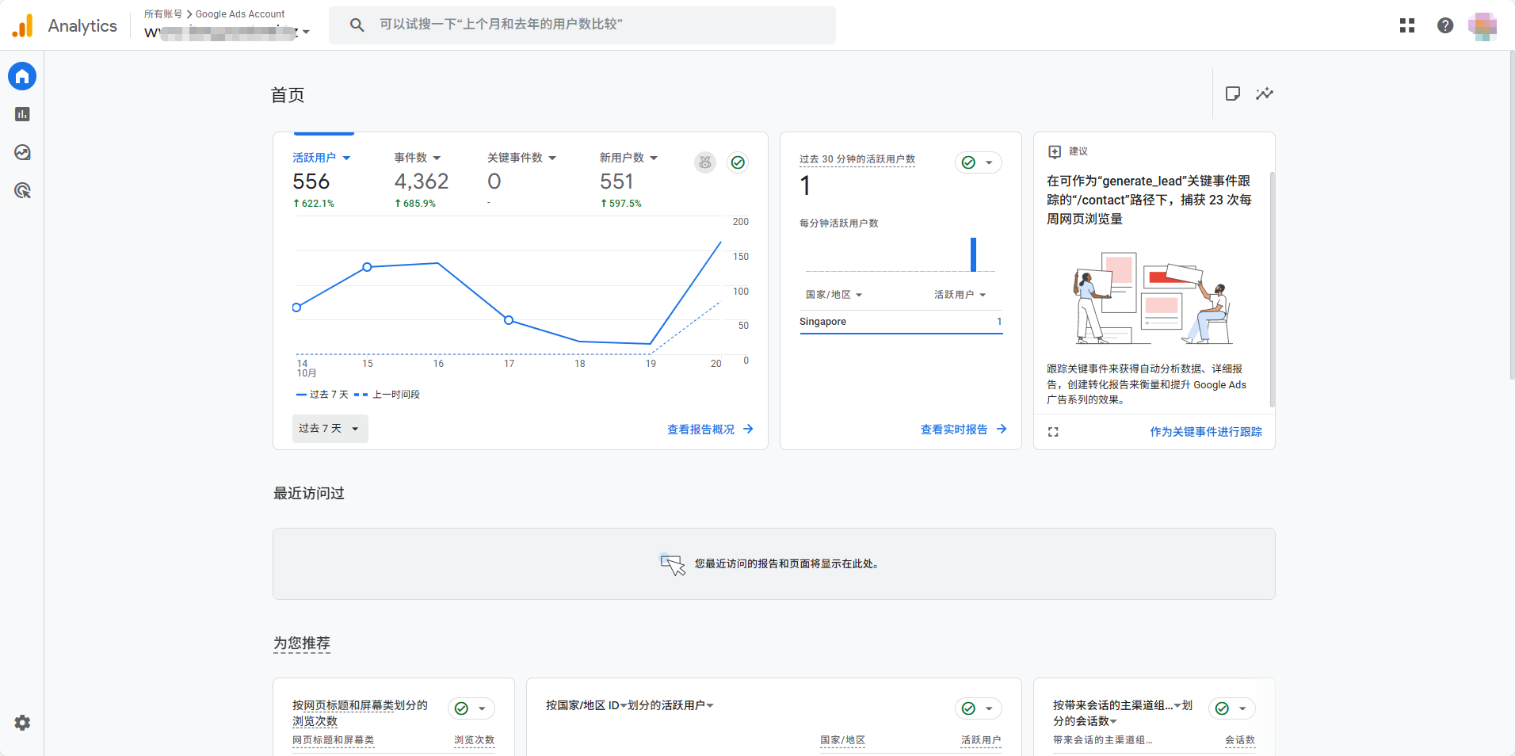The width and height of the screenshot is (1515, 756).
Task: Expand the 过去 7 天 date range dropdown
Action: [330, 429]
